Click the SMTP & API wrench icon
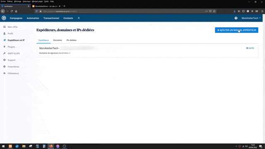The width and height of the screenshot is (265, 149). click(x=5, y=53)
